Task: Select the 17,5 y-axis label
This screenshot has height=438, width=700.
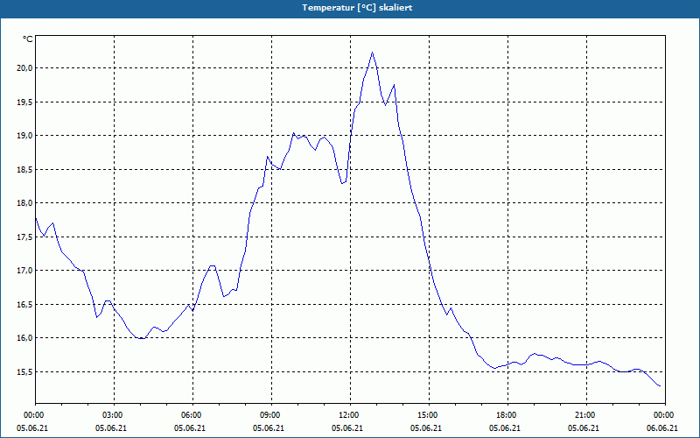Action: tap(24, 237)
